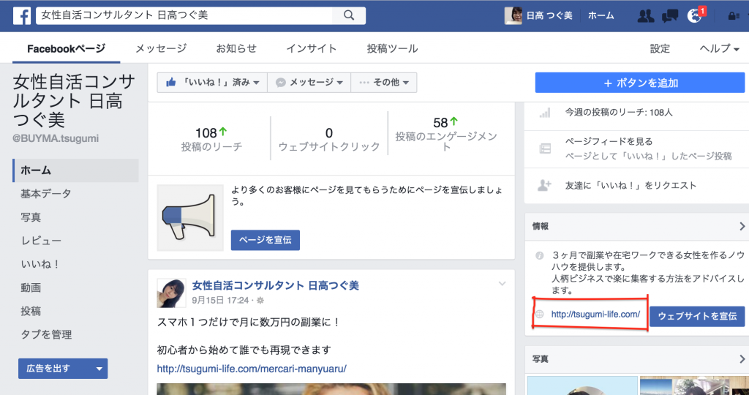Select 動画 in sidebar
The width and height of the screenshot is (749, 395).
pyautogui.click(x=31, y=287)
